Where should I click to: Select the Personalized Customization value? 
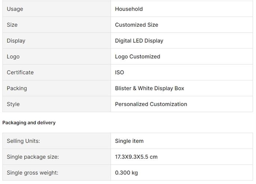[151, 104]
